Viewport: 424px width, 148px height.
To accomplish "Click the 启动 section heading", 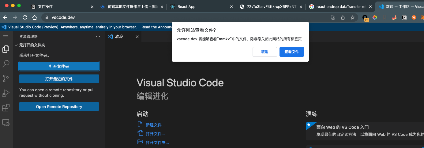I will click(x=142, y=114).
